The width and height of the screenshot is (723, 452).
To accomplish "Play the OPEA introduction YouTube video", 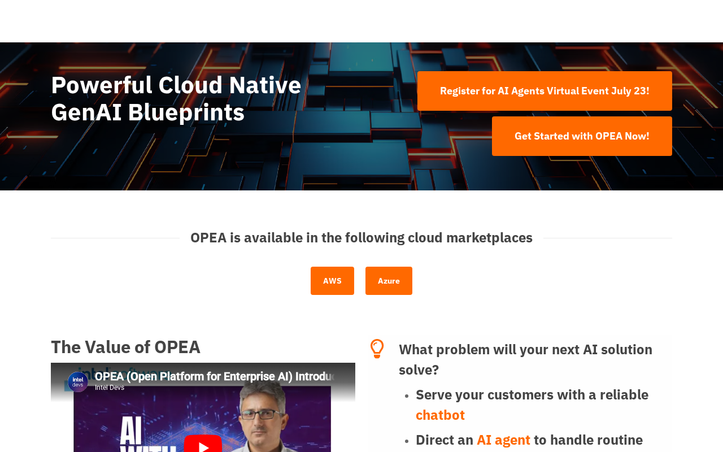I will point(203,444).
